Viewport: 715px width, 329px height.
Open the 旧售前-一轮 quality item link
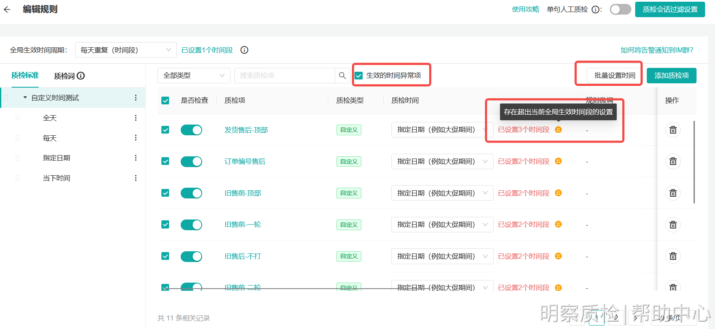(242, 225)
